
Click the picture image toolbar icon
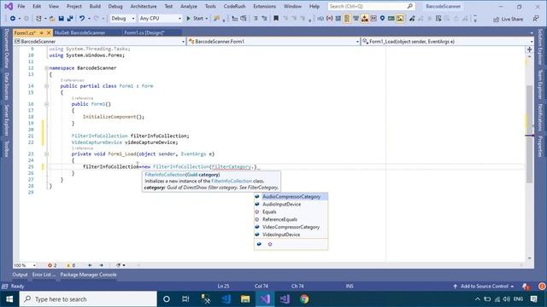[x=400, y=19]
